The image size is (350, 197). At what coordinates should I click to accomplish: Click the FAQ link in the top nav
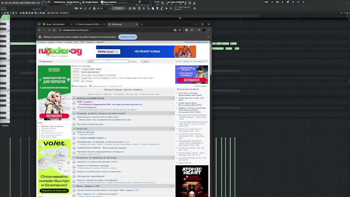click(x=76, y=42)
